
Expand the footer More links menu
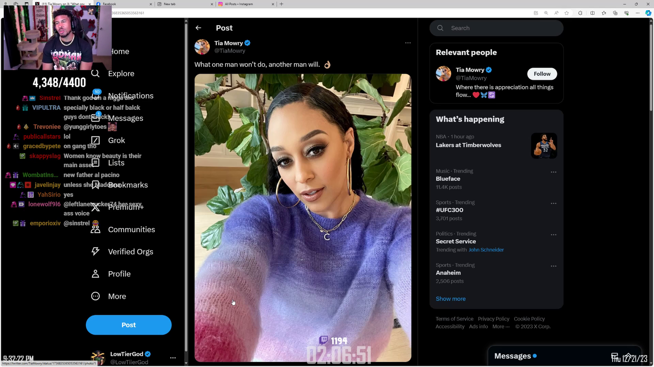click(501, 327)
